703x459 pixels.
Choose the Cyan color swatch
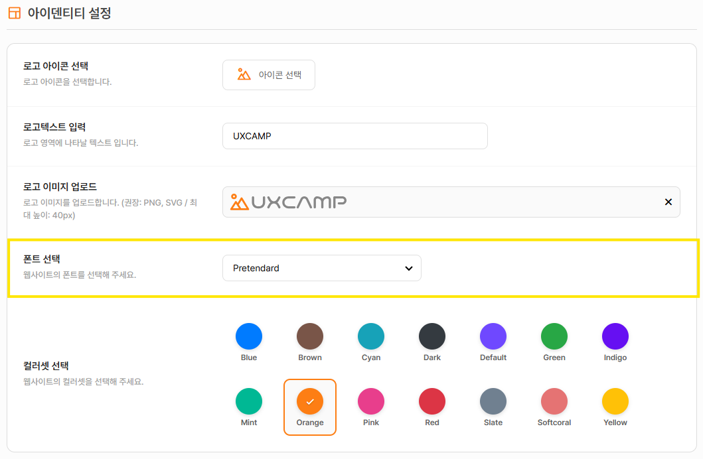[371, 337]
